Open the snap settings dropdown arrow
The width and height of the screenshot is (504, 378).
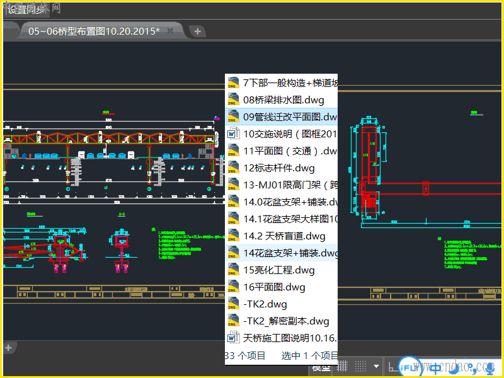[376, 366]
